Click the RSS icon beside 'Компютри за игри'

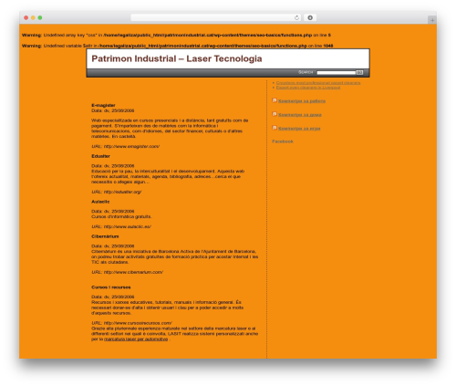[275, 128]
